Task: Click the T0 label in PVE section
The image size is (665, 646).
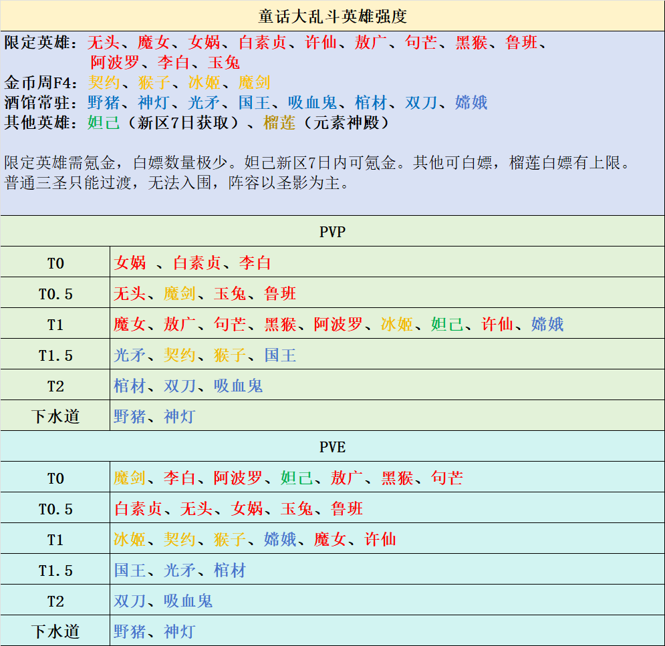Action: point(55,478)
